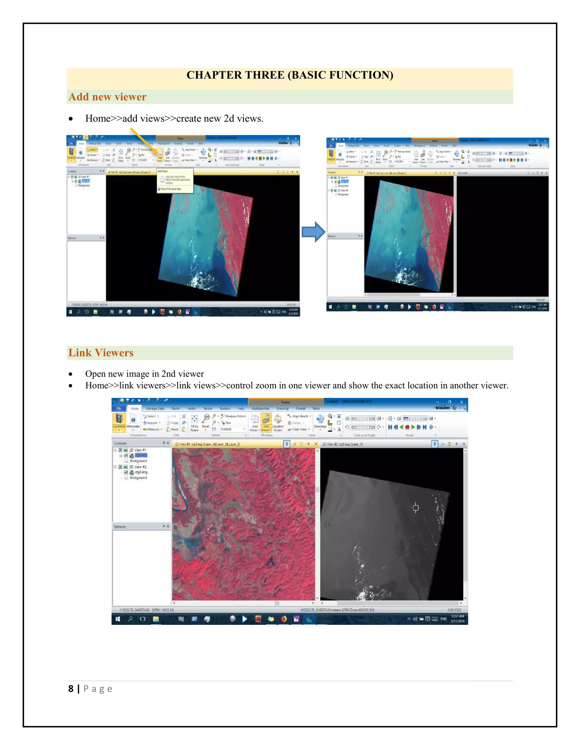Open Select dropdown arrow in Link Viewers screenshot
580x750 pixels.
[158, 416]
